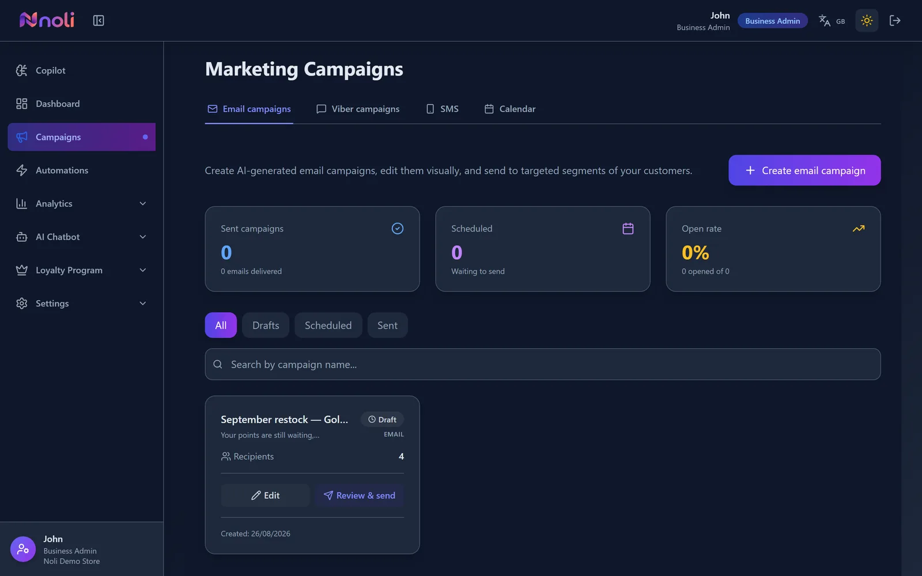Viewport: 922px width, 576px height.
Task: Open Copilot in sidebar
Action: 82,70
